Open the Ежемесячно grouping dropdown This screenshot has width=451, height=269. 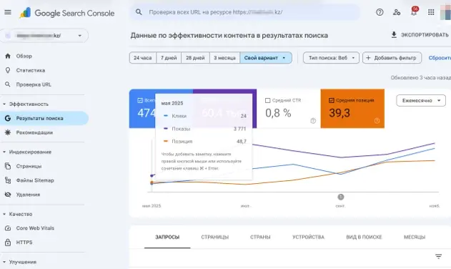[421, 100]
